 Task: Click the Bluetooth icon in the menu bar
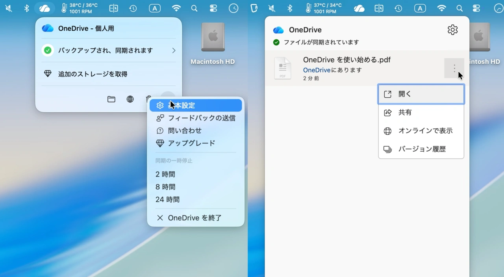(26, 8)
